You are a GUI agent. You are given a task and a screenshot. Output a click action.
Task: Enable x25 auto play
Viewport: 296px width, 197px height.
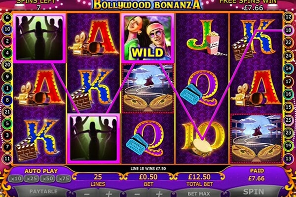coord(32,178)
